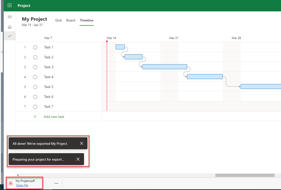The height and width of the screenshot is (190, 281).
Task: Open the download options ellipsis menu
Action: (x=56, y=183)
